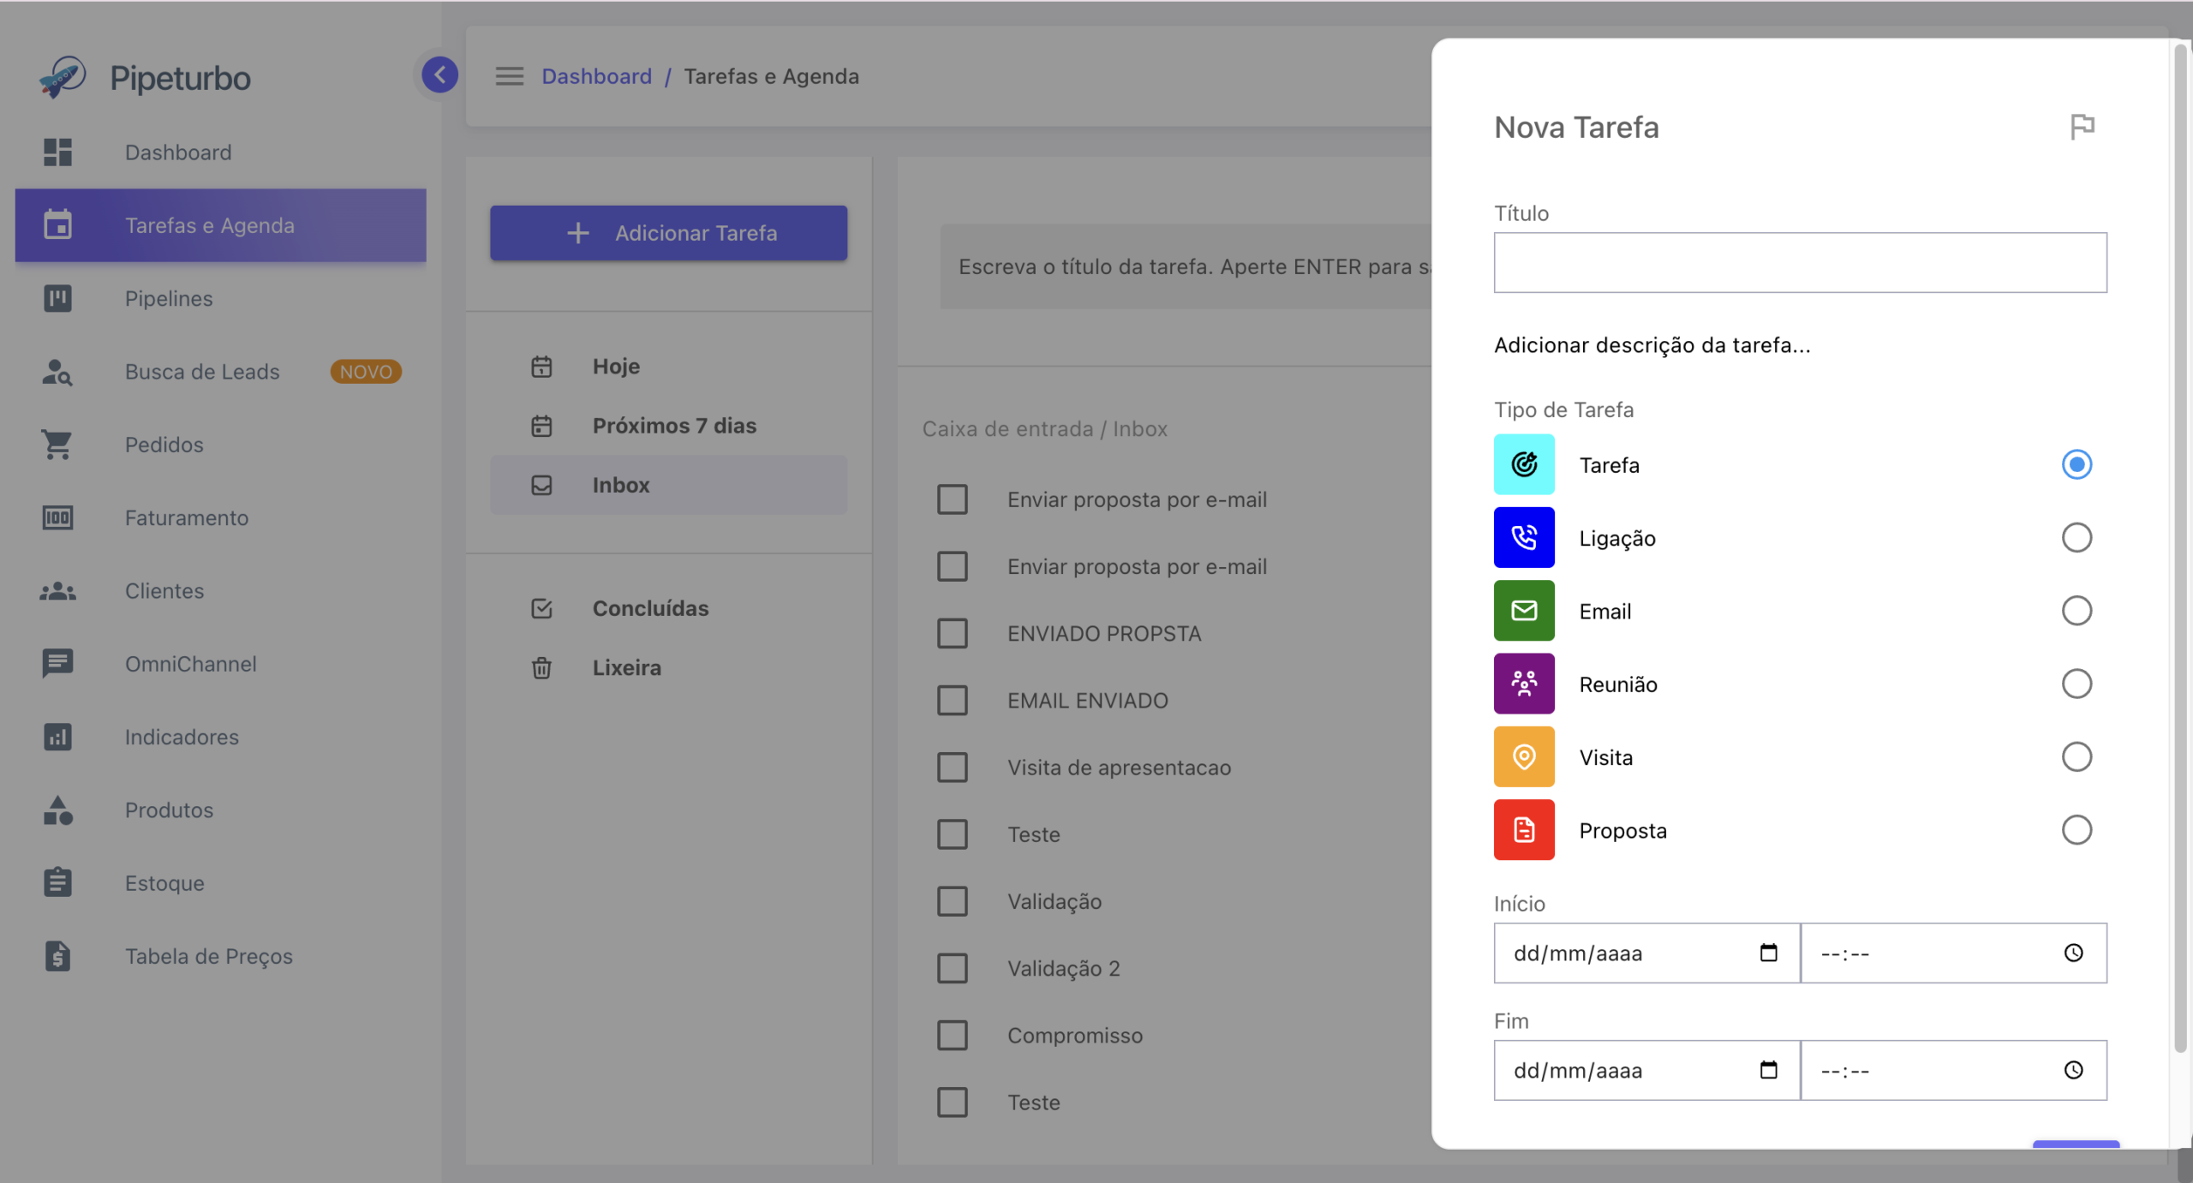Open the Início time clock picker icon
Viewport: 2193px width, 1183px height.
tap(2073, 953)
